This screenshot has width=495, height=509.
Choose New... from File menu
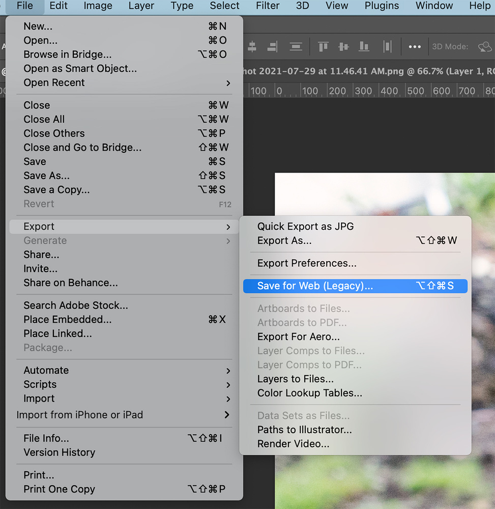click(x=124, y=26)
